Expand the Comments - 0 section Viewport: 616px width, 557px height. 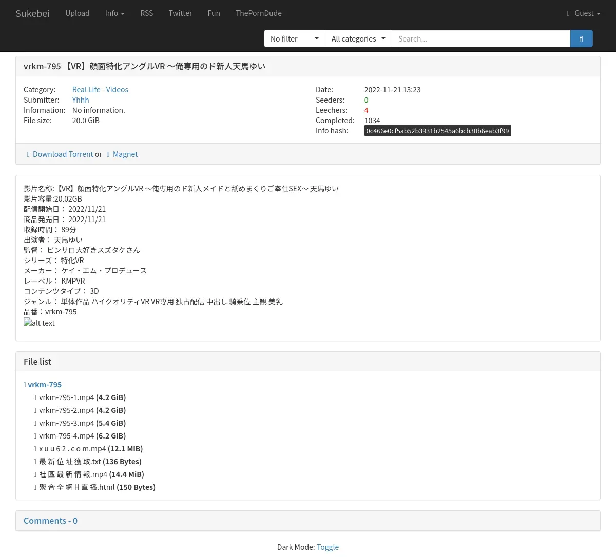click(50, 521)
